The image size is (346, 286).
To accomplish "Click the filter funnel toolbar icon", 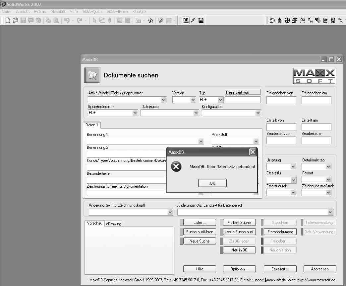I will pos(150,20).
